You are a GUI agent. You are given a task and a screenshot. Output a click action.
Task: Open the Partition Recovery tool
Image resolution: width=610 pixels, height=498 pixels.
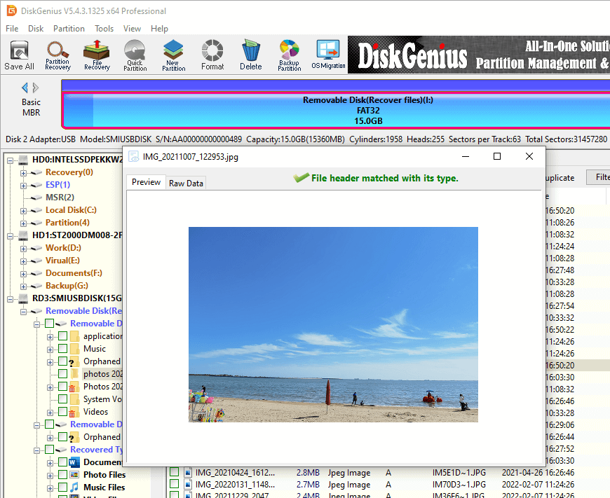57,55
